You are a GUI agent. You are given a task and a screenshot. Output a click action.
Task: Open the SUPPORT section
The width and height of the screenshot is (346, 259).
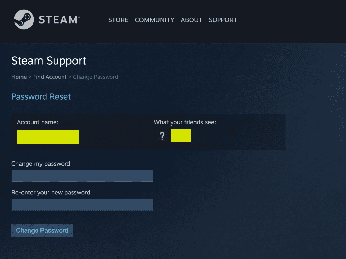(x=223, y=20)
